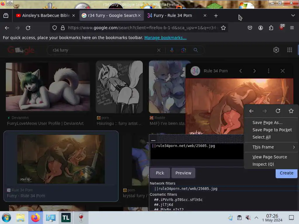The height and width of the screenshot is (224, 299).
Task: Click the Pick button in the picker
Action: [x=160, y=173]
